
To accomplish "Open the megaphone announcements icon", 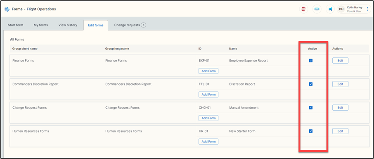I will tap(330, 9).
